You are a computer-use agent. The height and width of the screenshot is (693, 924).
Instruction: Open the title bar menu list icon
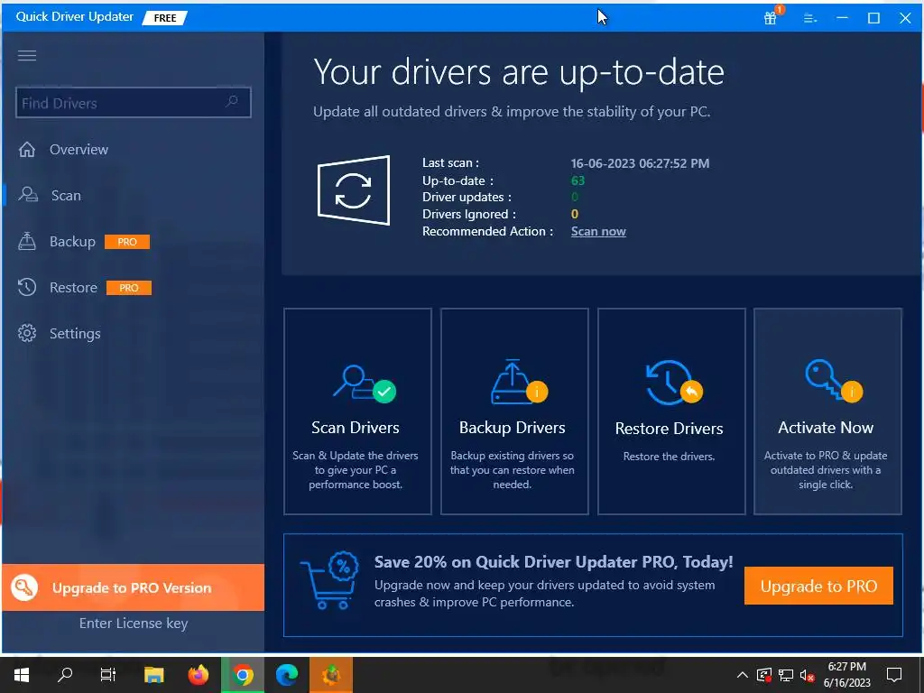[810, 18]
